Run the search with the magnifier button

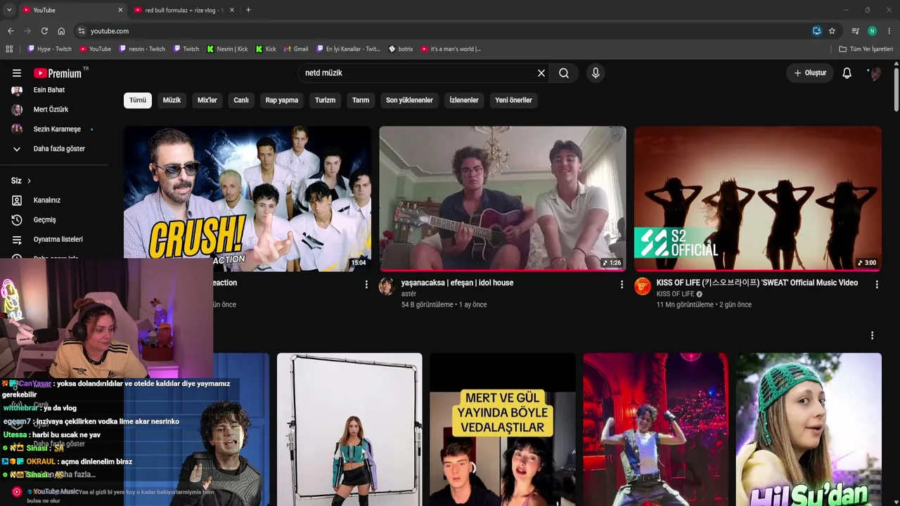(x=564, y=73)
